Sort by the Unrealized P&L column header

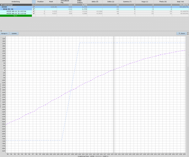65,2
